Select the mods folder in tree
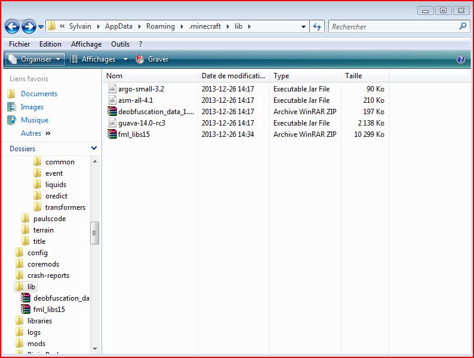The width and height of the screenshot is (474, 358). [x=36, y=344]
